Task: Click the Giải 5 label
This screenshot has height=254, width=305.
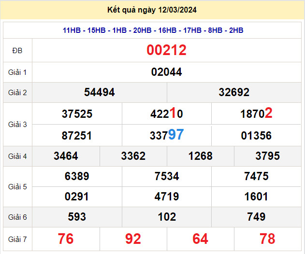Action: click(x=17, y=187)
